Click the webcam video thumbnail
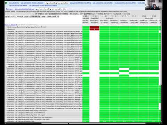This screenshot has width=167, height=125. pyautogui.click(x=153, y=5)
